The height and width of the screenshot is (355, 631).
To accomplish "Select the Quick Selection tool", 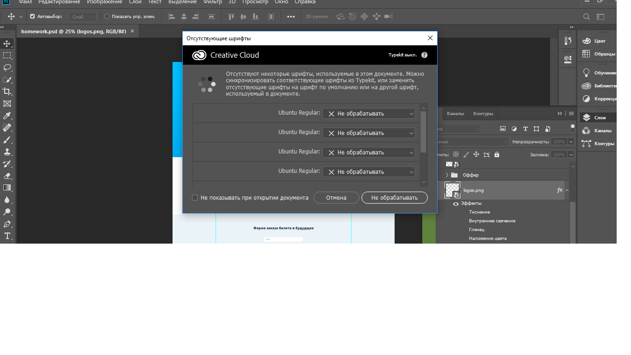I will [x=7, y=80].
